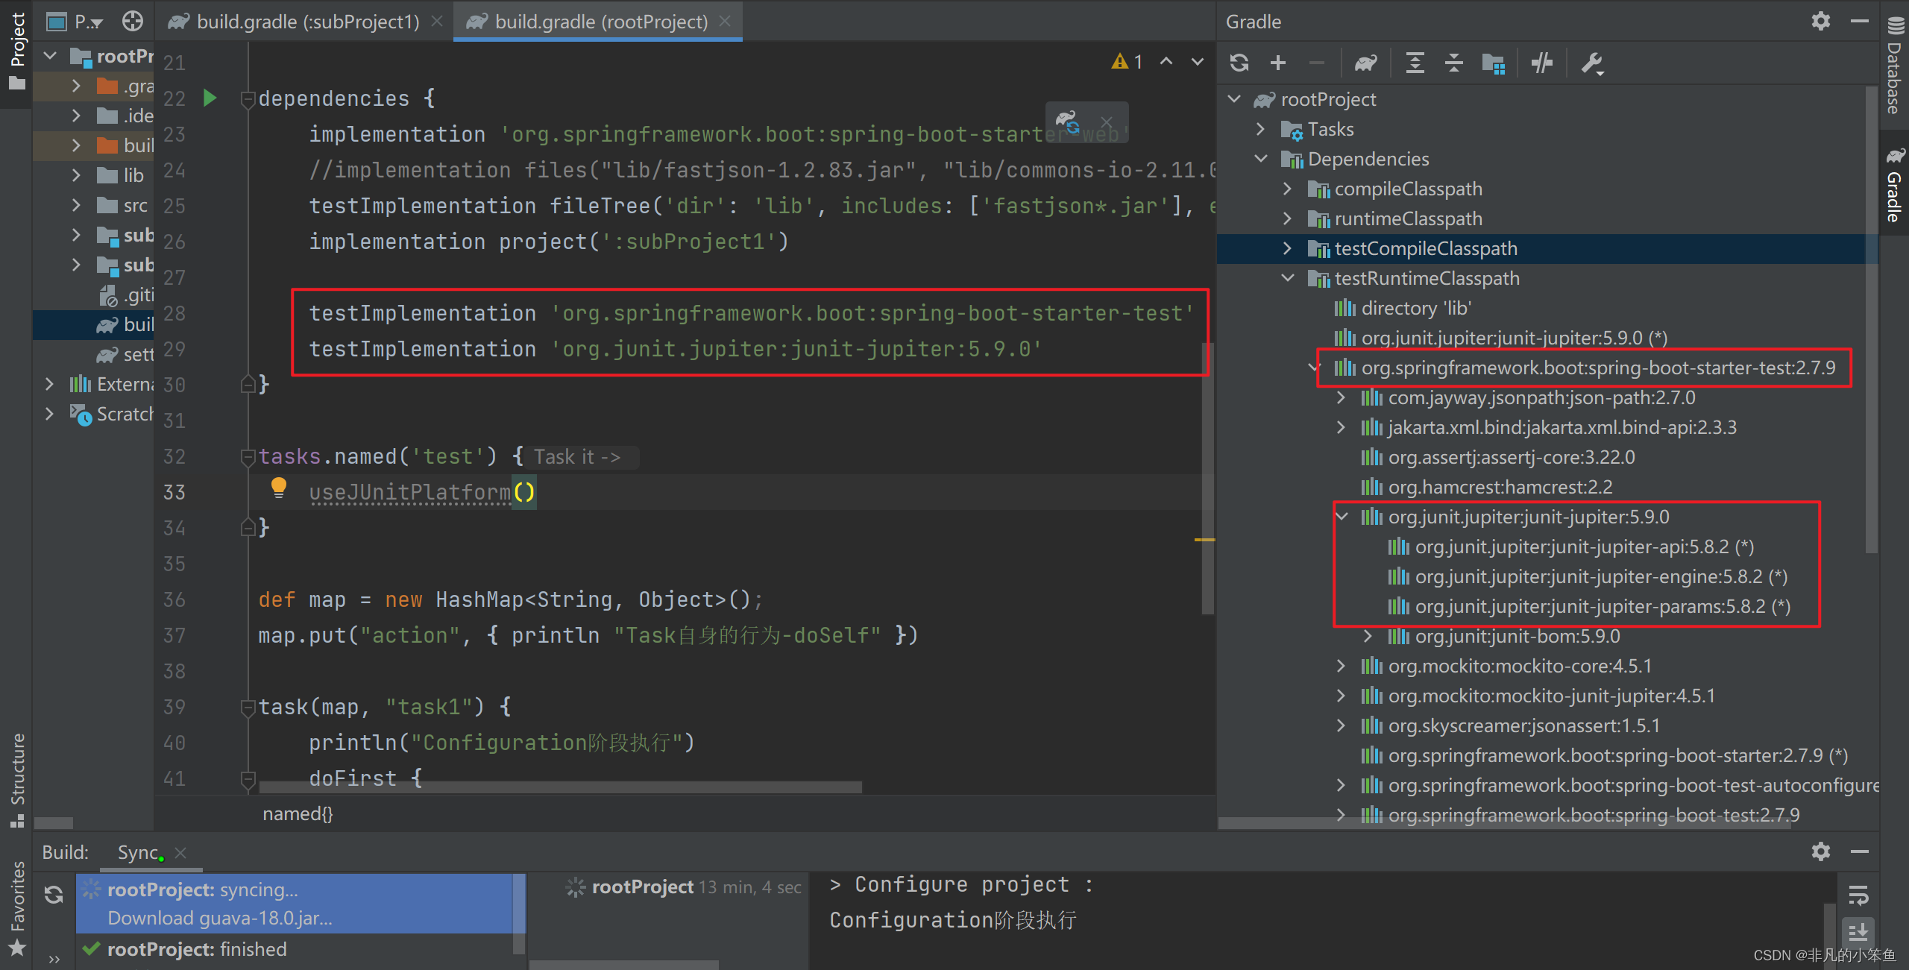Image resolution: width=1909 pixels, height=970 pixels.
Task: Click the plus icon to link a Gradle project
Action: coord(1278,63)
